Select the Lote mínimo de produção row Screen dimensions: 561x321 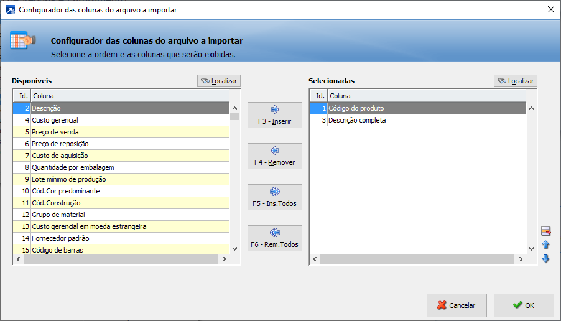point(121,179)
